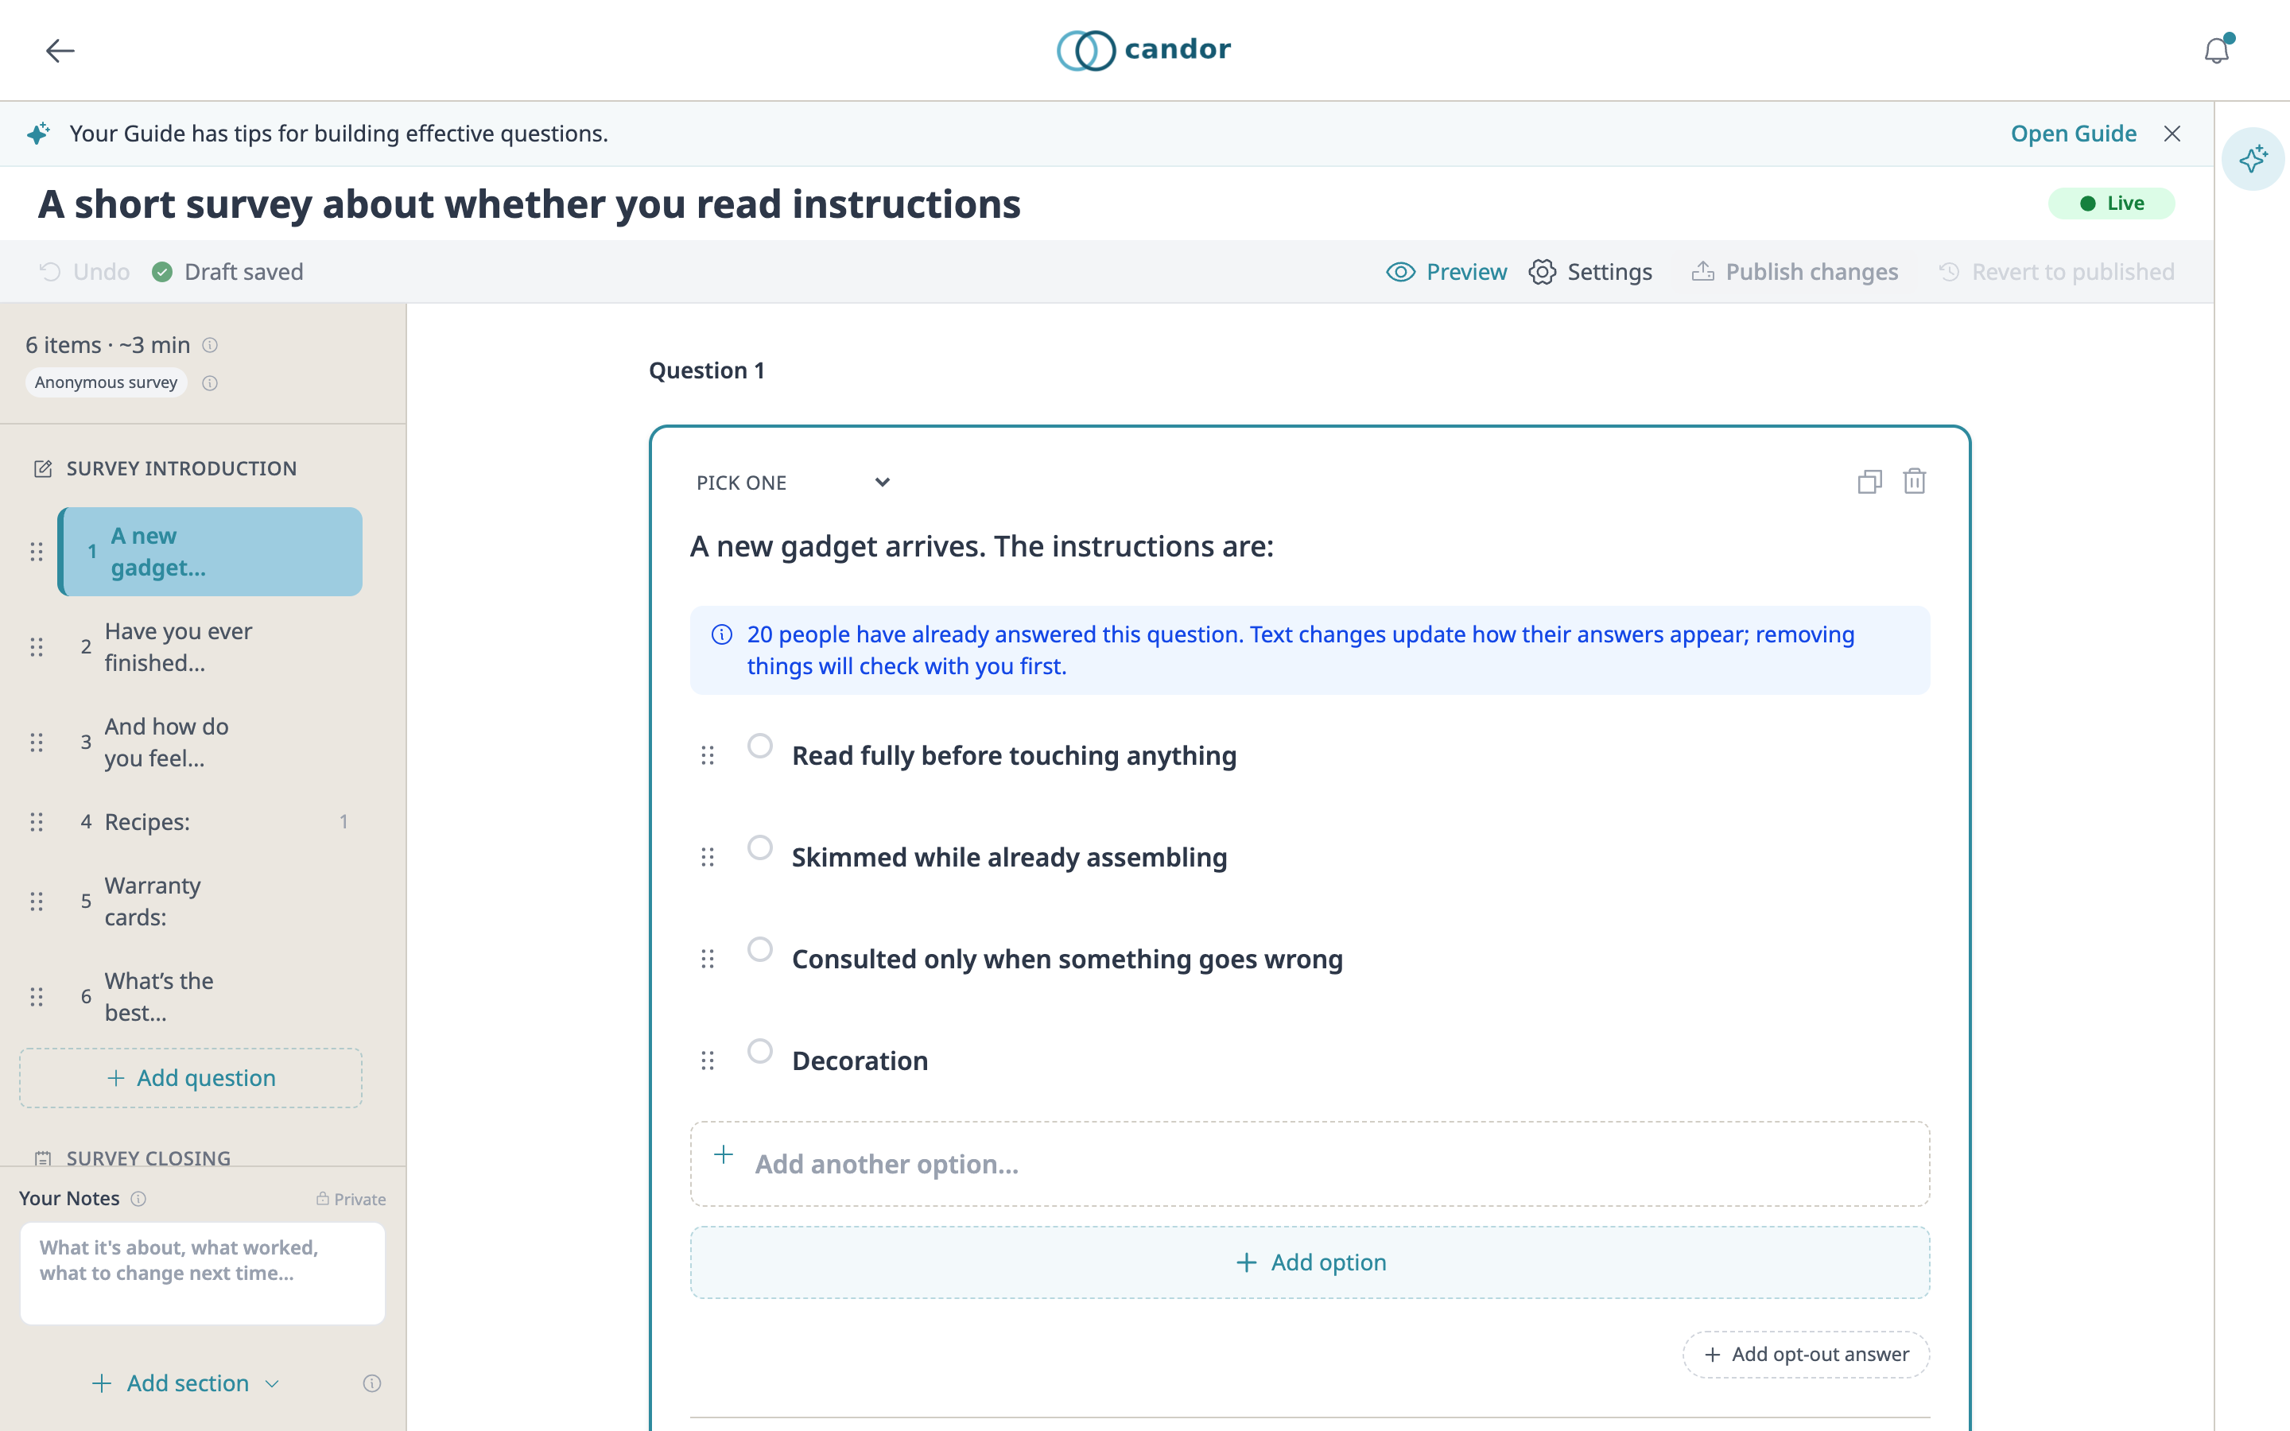Click the info icon next to Your Notes
2290x1431 pixels.
(139, 1198)
